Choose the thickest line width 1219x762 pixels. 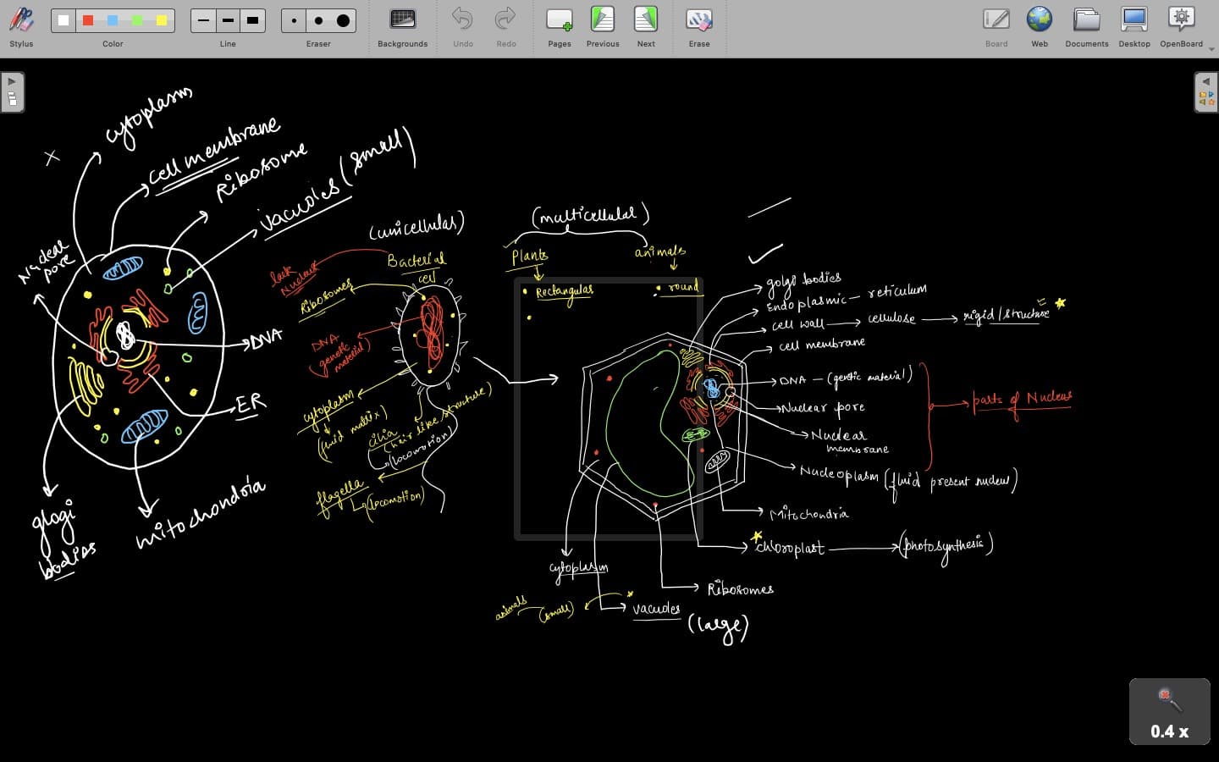(252, 20)
